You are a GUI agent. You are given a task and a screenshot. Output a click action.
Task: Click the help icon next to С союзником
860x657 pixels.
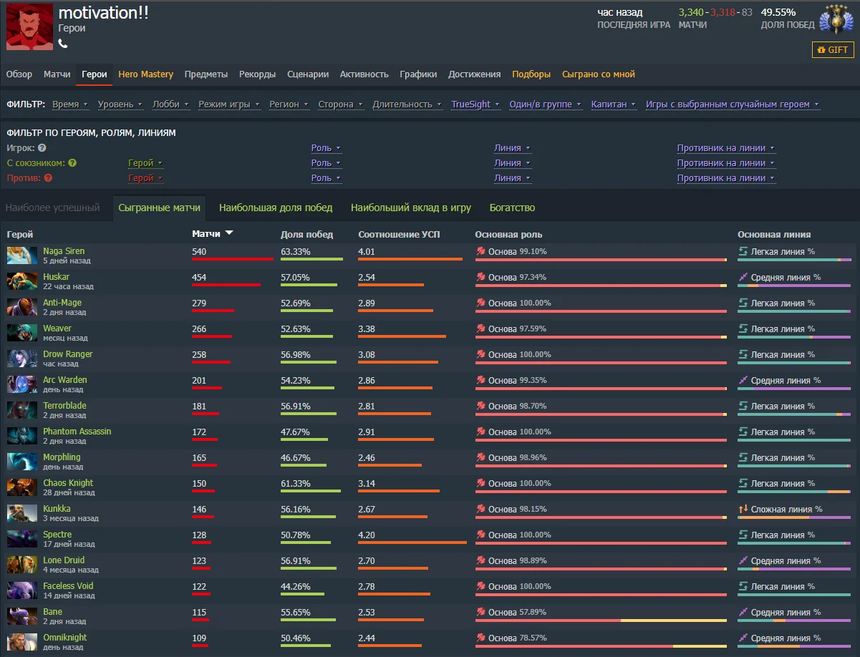72,163
